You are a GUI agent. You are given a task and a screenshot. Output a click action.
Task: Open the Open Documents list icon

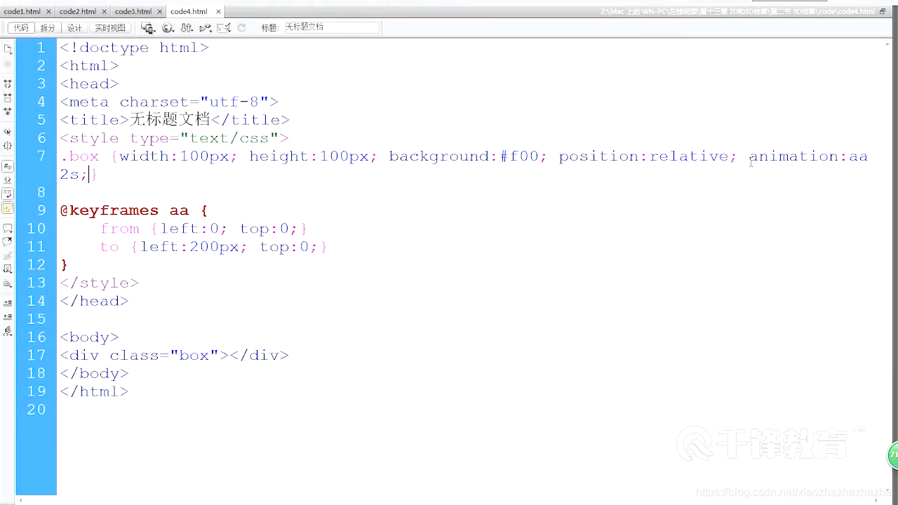(8, 49)
